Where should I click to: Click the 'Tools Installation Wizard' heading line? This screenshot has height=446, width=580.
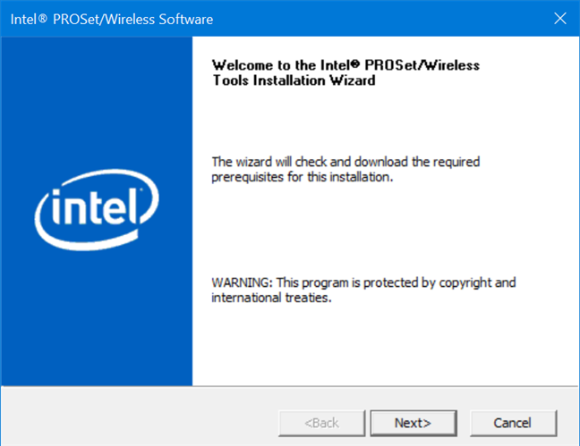[x=294, y=80]
